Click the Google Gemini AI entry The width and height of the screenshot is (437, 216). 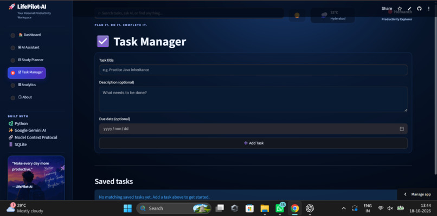point(27,130)
